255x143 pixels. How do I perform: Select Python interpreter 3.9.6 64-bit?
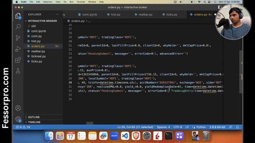click(x=217, y=127)
